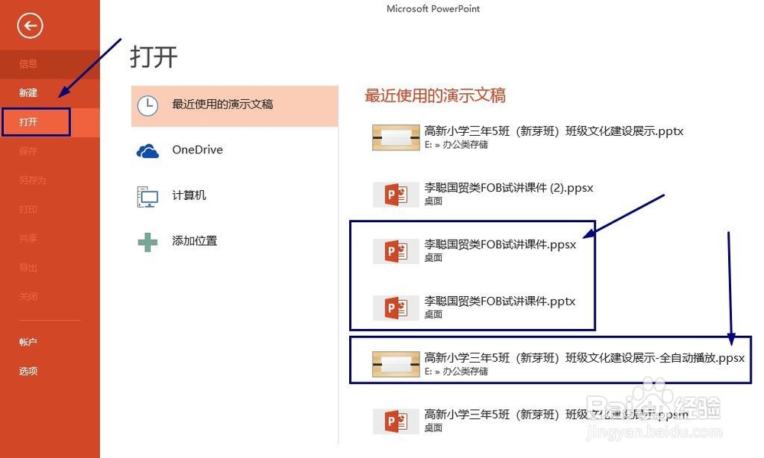The width and height of the screenshot is (764, 458).
Task: Open the 打印 menu entry
Action: coord(28,209)
